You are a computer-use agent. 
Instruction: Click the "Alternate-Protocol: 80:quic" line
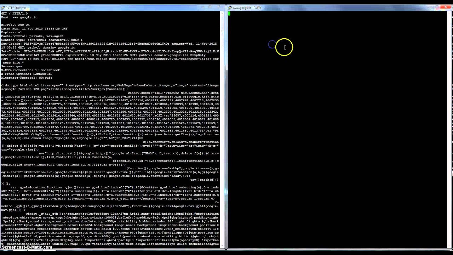[x=27, y=78]
